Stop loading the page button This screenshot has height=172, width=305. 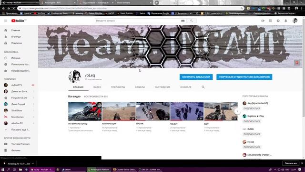coord(14,8)
